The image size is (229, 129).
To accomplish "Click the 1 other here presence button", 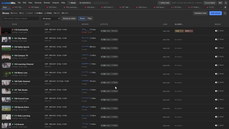I will click(164, 3).
